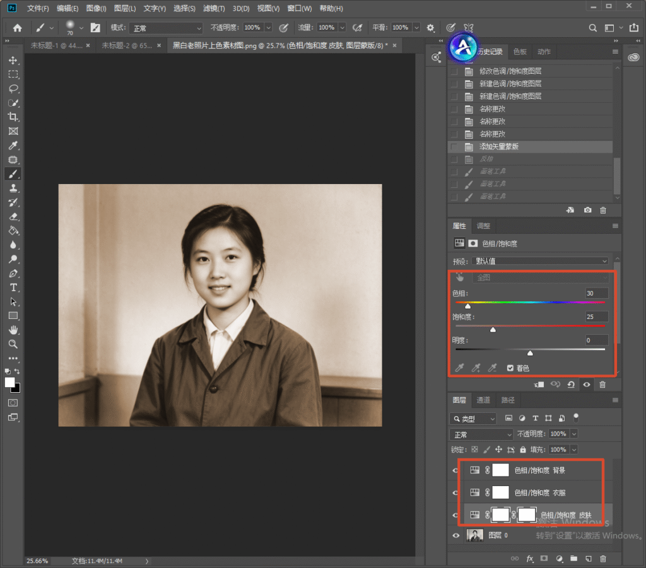Open the 滤镜(T) menu

214,8
